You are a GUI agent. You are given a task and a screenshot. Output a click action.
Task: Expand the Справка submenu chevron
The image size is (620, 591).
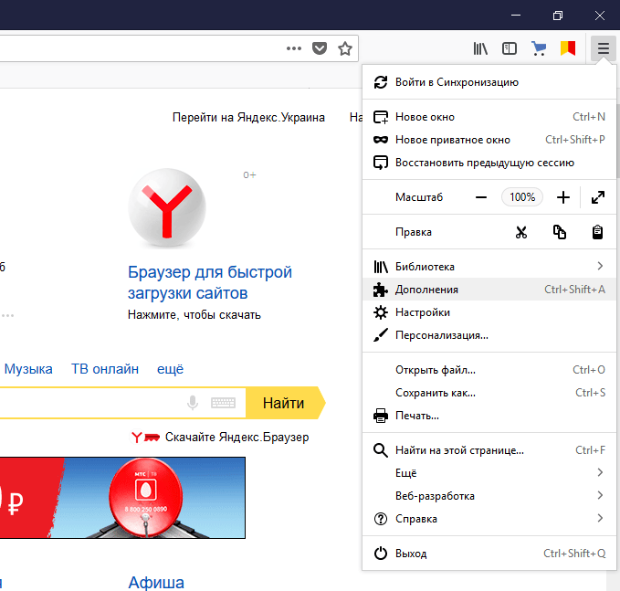click(600, 518)
